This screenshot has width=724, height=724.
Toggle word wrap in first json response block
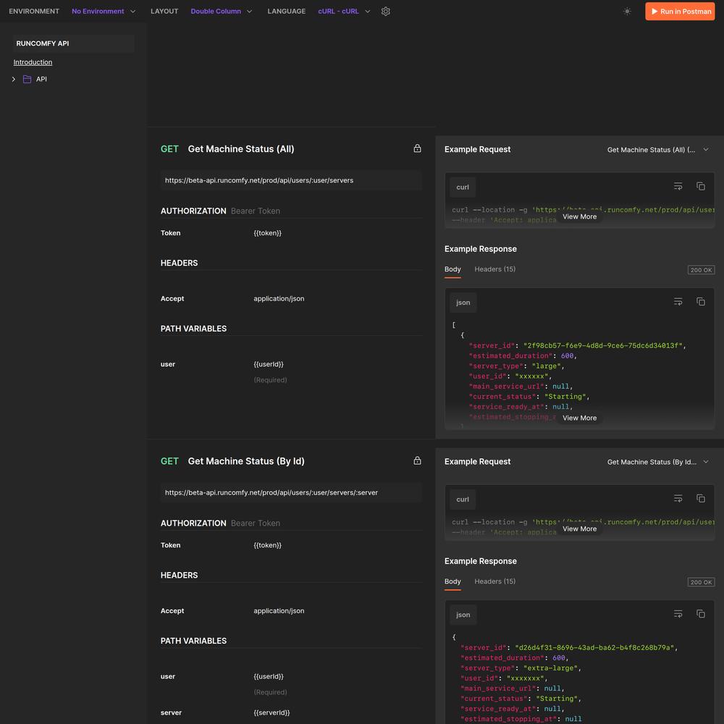click(x=678, y=301)
